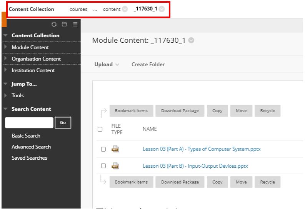The image size is (305, 217).
Task: Open the content breadcrumb options chevron
Action: 125,9
